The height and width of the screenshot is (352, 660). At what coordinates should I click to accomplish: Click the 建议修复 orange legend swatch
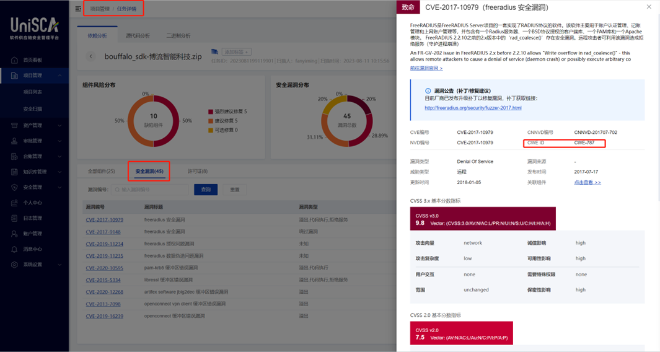[x=211, y=121]
